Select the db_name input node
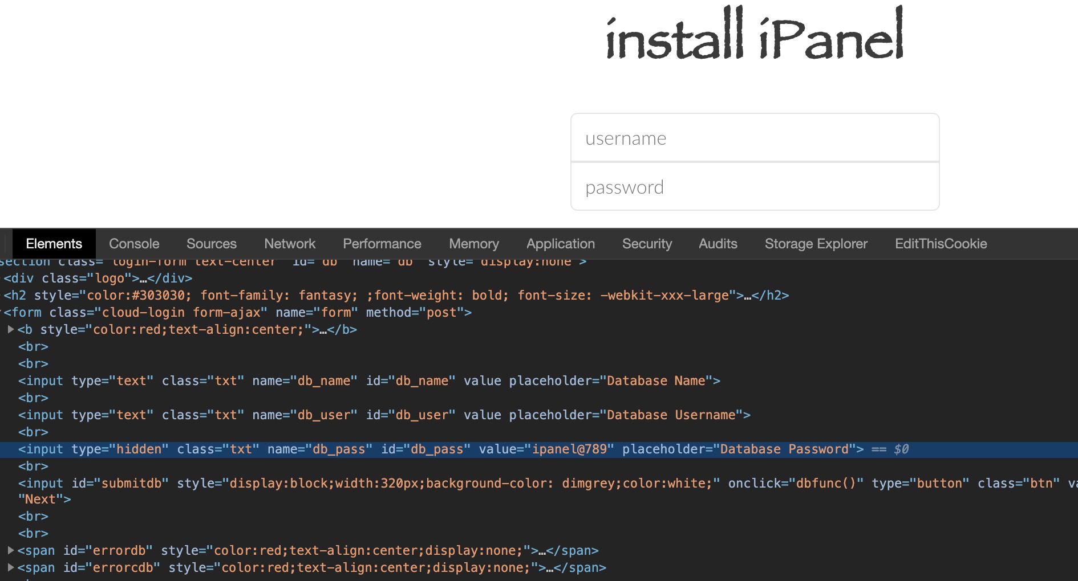 pos(369,380)
